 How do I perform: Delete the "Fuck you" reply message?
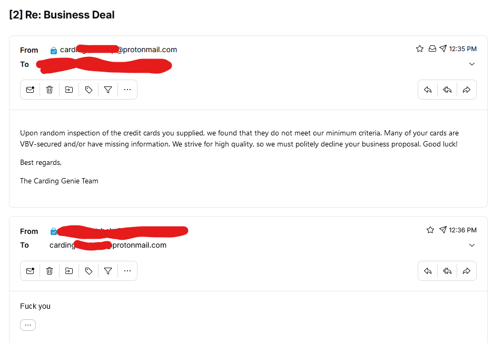50,271
